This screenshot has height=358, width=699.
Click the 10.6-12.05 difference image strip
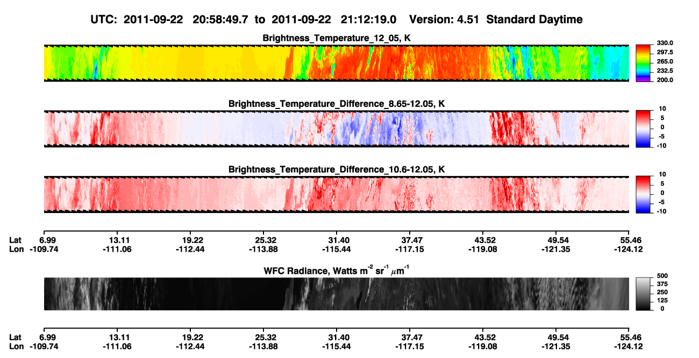pos(337,194)
